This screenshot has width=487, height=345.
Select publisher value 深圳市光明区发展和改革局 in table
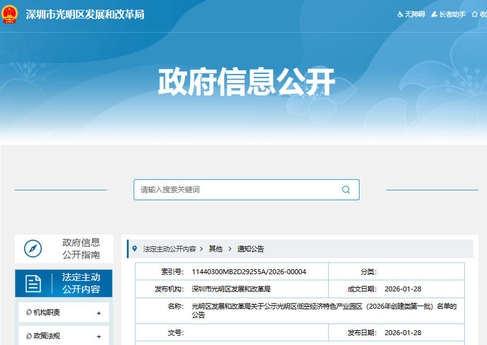231,289
